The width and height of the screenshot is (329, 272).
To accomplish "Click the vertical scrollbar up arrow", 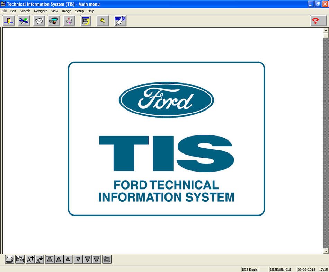I will (326, 30).
